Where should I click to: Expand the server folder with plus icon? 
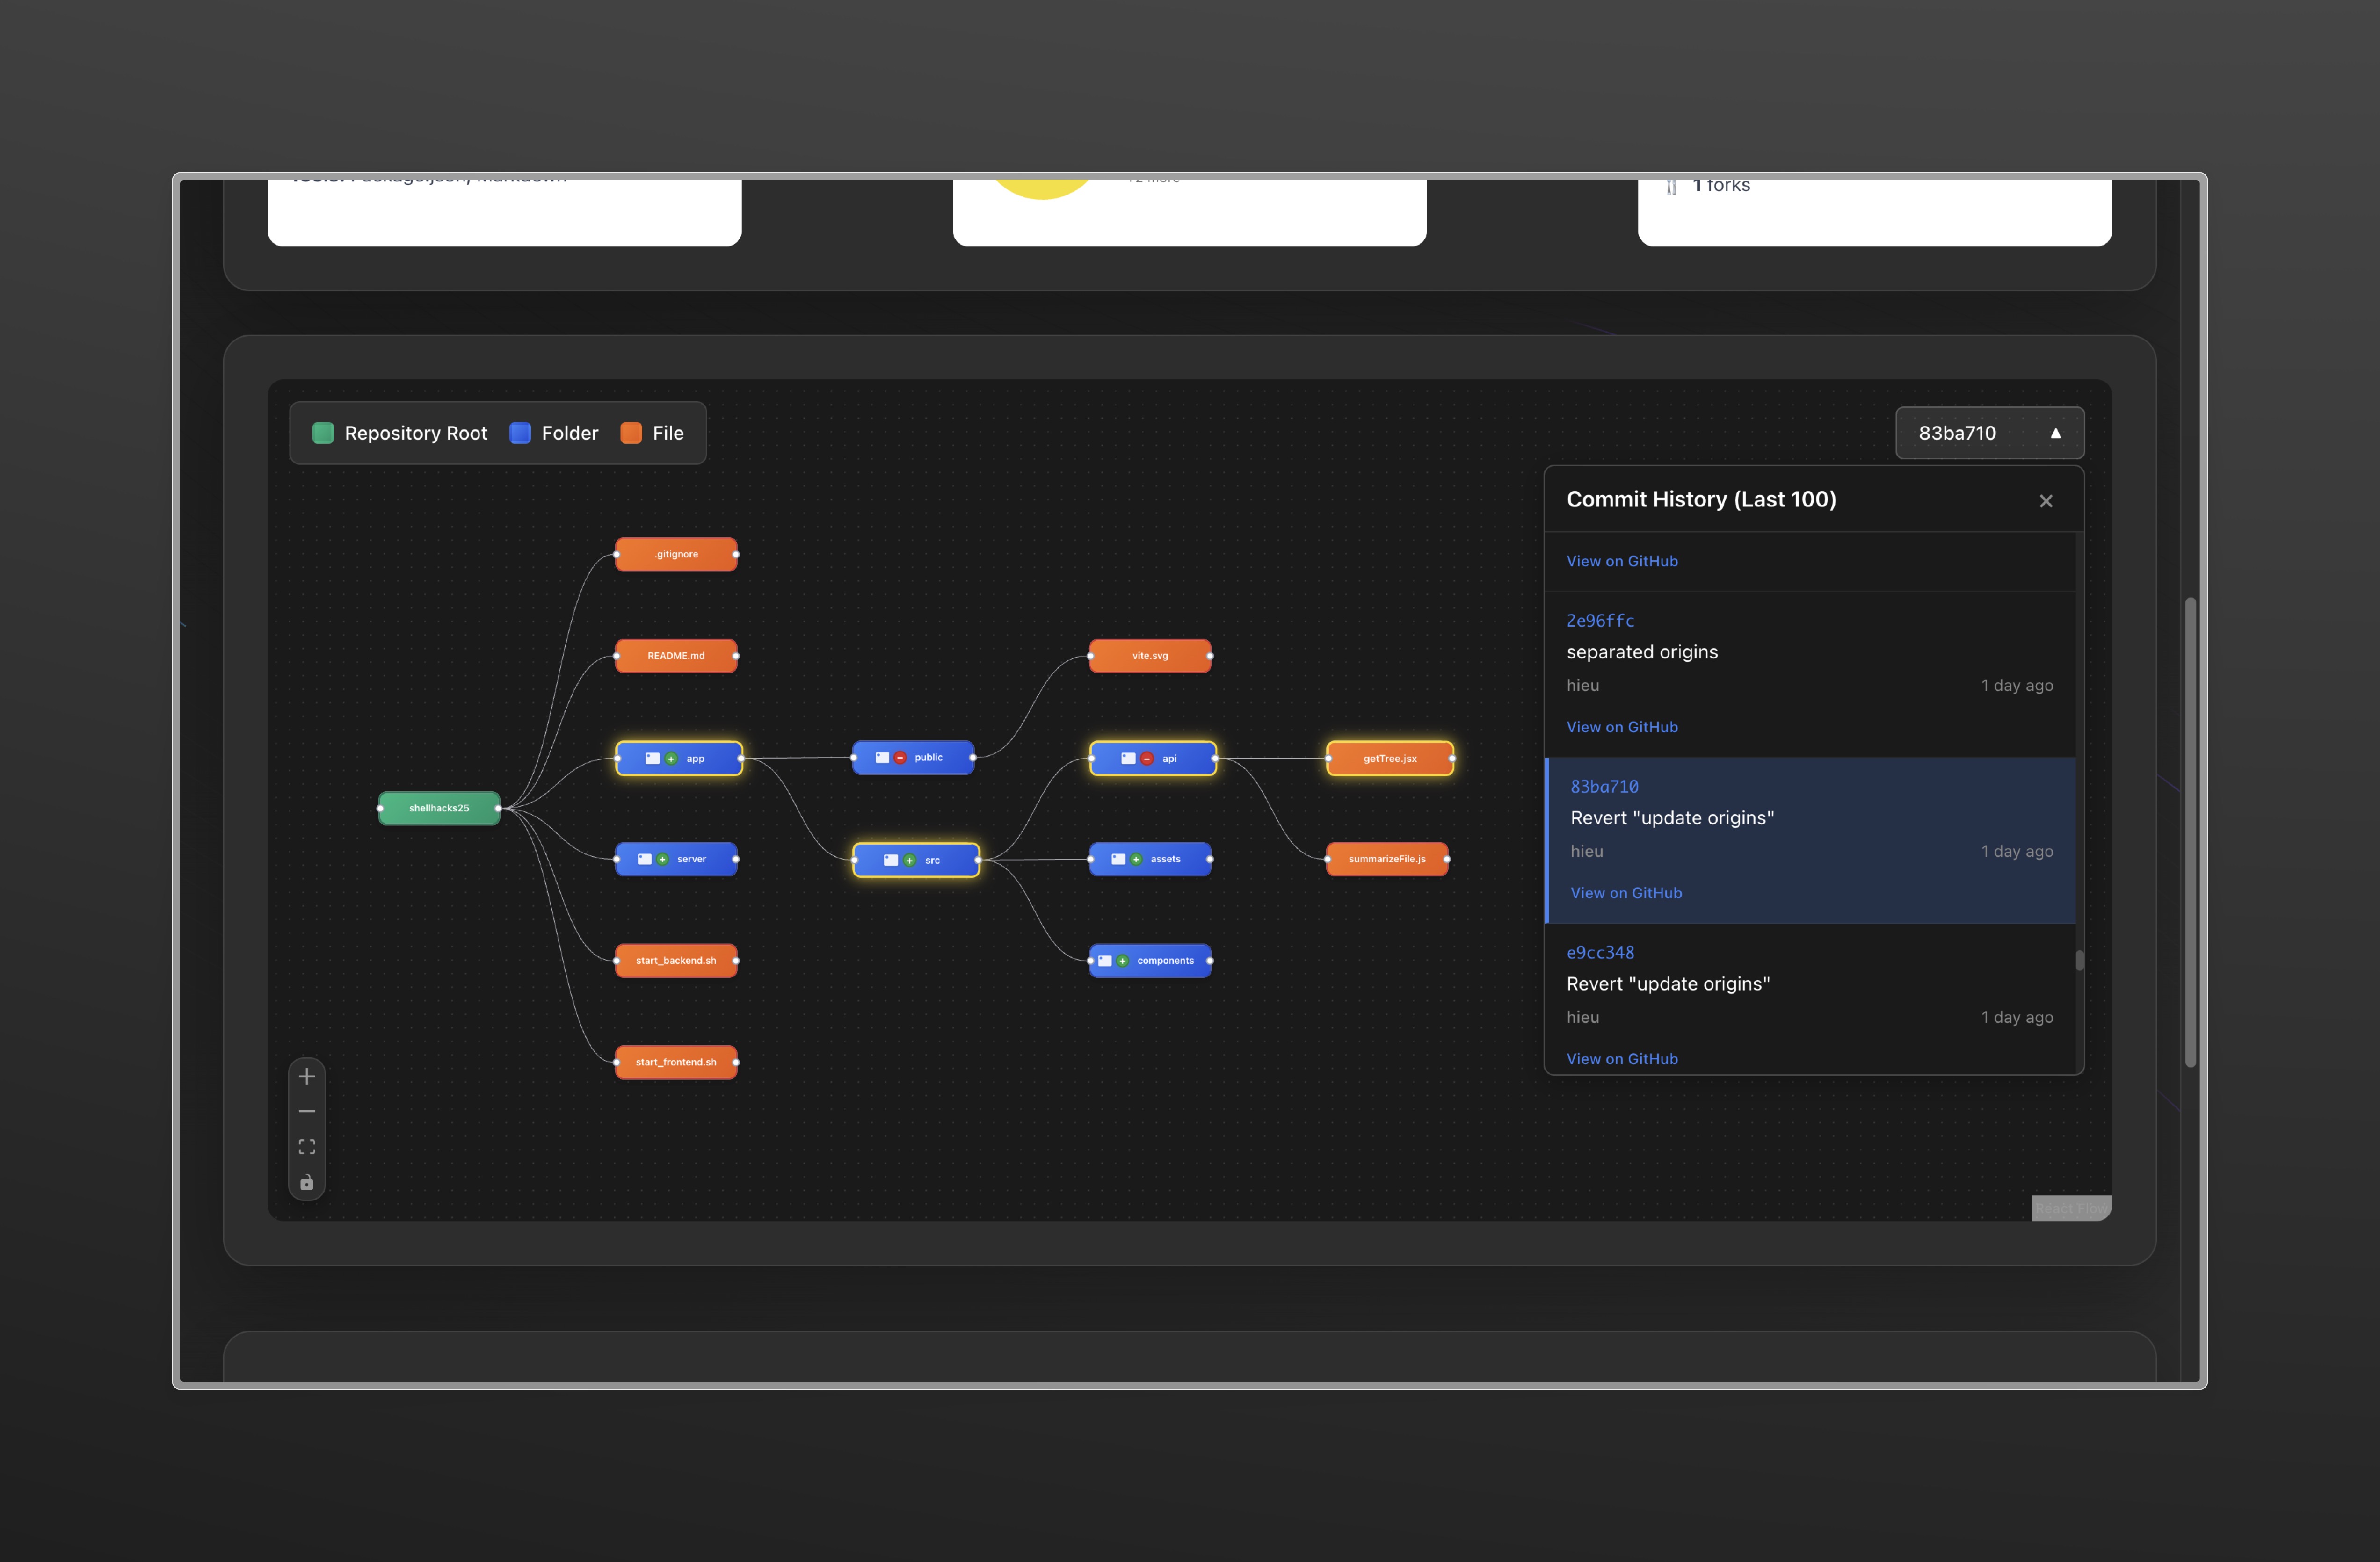coord(663,859)
